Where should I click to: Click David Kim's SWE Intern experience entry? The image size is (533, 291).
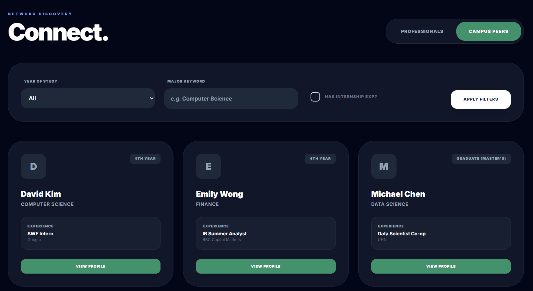click(x=90, y=233)
